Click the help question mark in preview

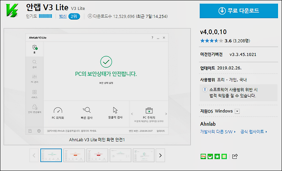tap(152, 38)
